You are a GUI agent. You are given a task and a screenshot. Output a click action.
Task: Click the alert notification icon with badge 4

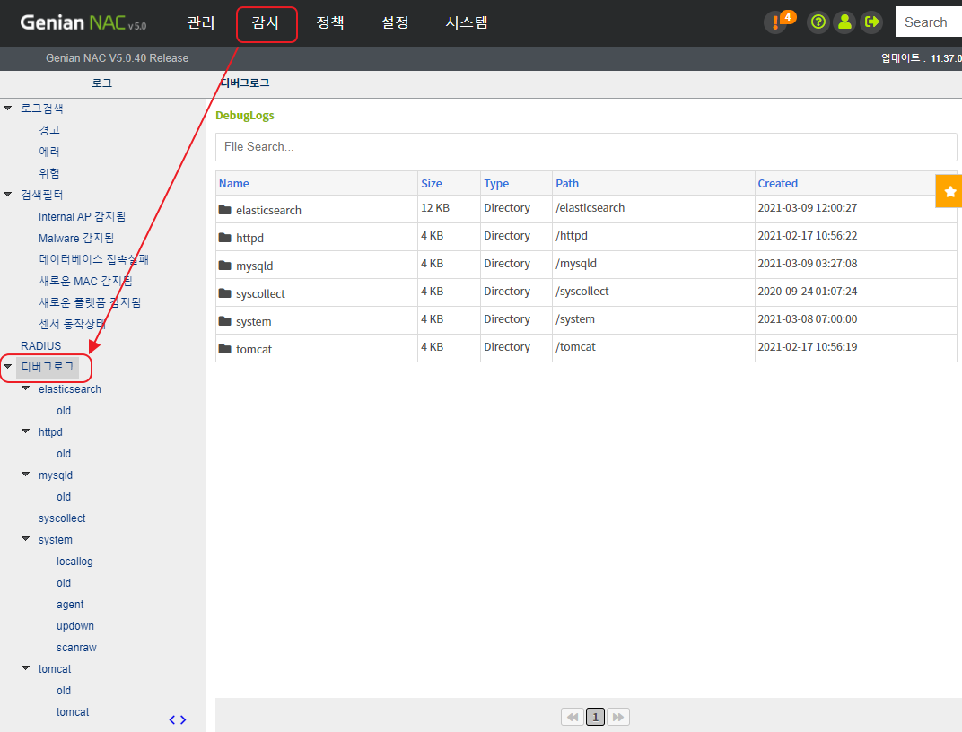775,22
